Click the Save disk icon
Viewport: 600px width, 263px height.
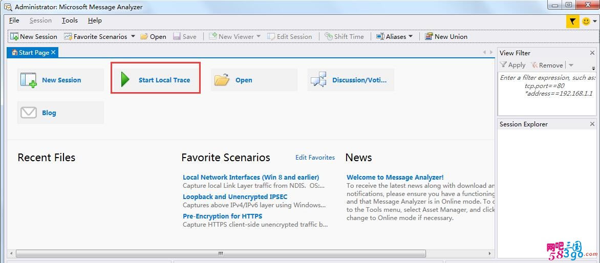tap(177, 36)
